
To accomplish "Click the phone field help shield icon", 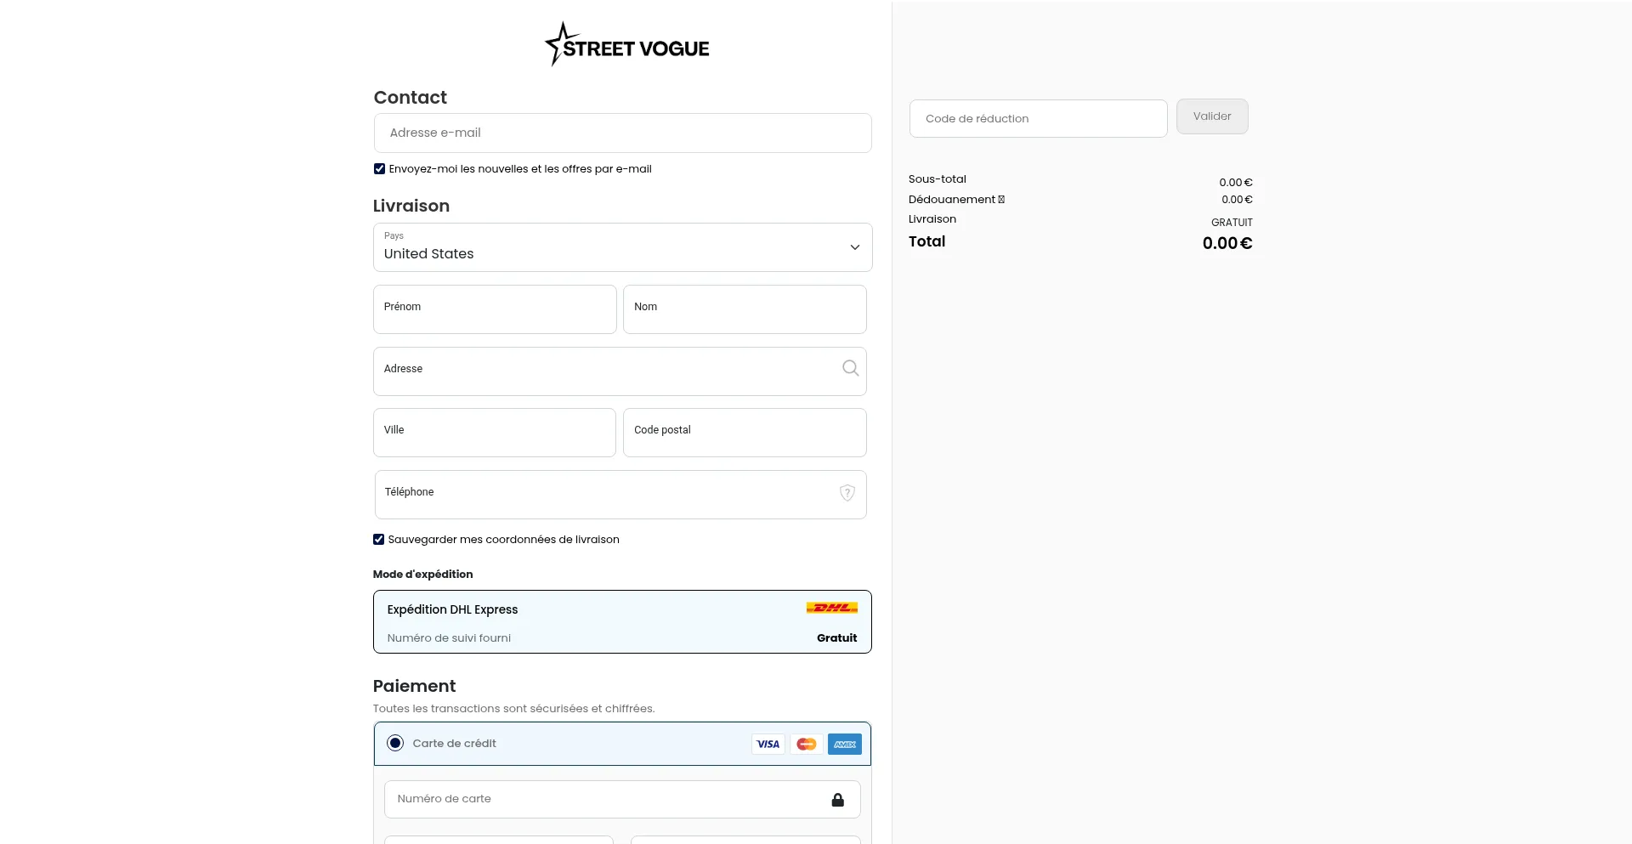I will tap(847, 493).
